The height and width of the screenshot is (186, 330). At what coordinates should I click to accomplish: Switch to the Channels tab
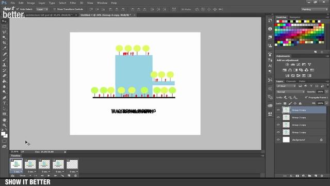(x=291, y=81)
